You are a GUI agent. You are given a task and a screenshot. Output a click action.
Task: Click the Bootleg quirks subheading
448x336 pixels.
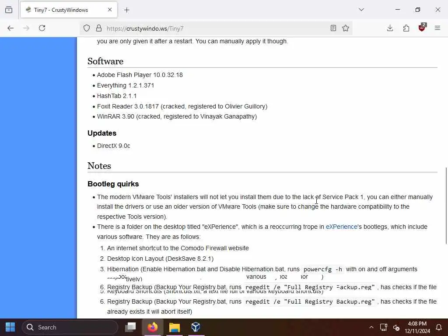(113, 184)
